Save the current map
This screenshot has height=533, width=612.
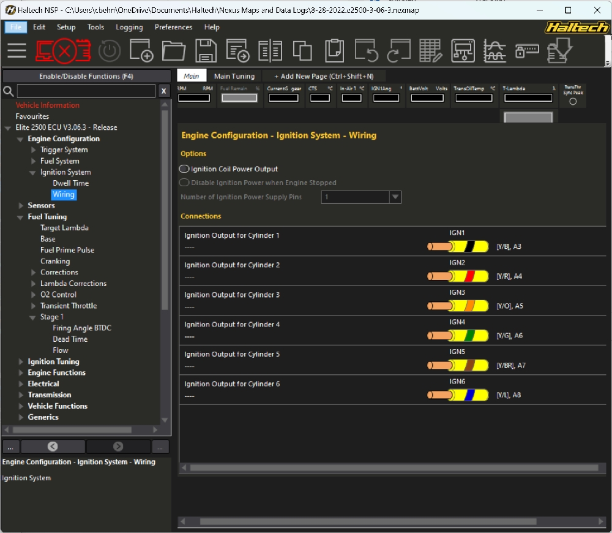coord(206,51)
